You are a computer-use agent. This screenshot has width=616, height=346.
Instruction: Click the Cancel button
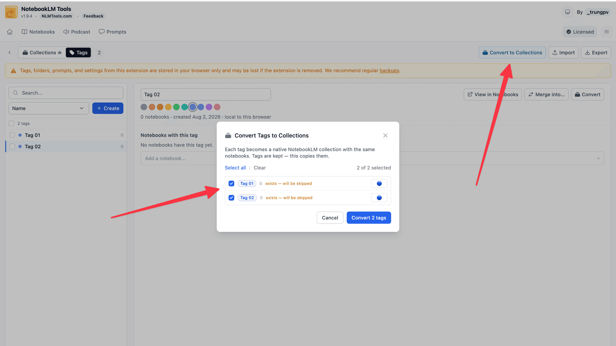click(x=330, y=218)
